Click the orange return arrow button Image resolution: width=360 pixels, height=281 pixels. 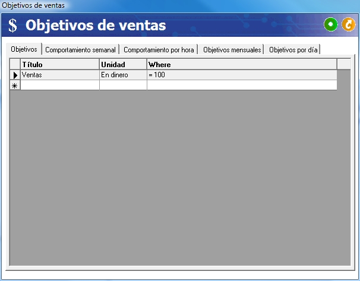348,25
